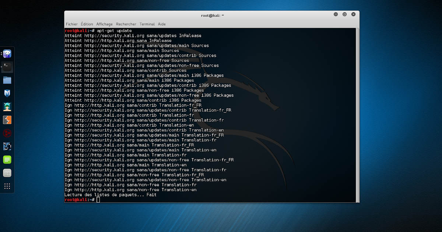Viewport: 442px width, 232px height.
Task: Open the Édition menu
Action: click(87, 24)
